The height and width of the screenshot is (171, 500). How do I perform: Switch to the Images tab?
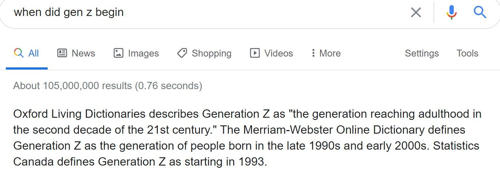coord(136,53)
